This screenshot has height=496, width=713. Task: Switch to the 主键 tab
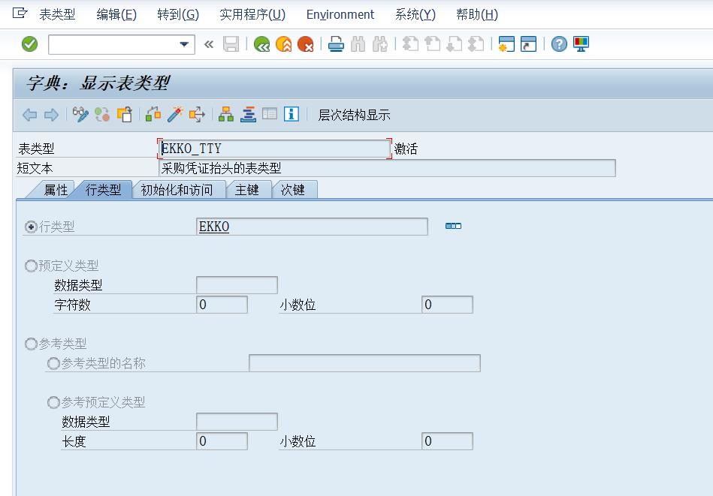(249, 189)
